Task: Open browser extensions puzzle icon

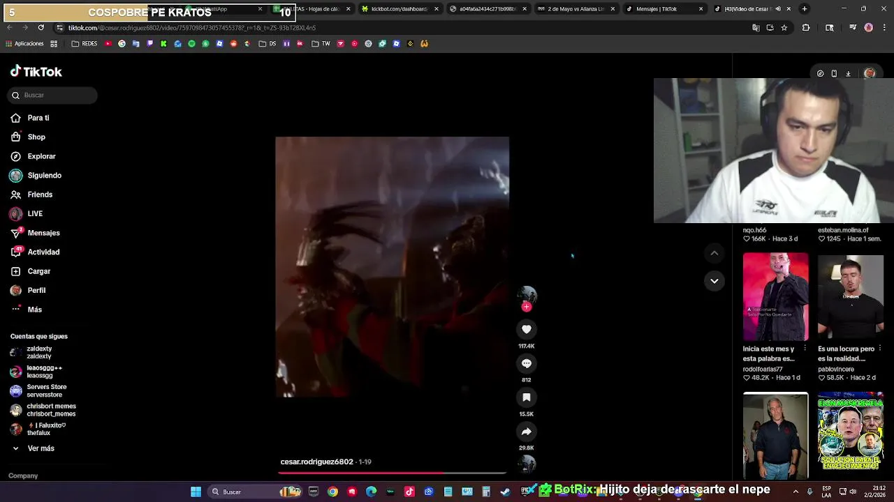Action: 806,28
